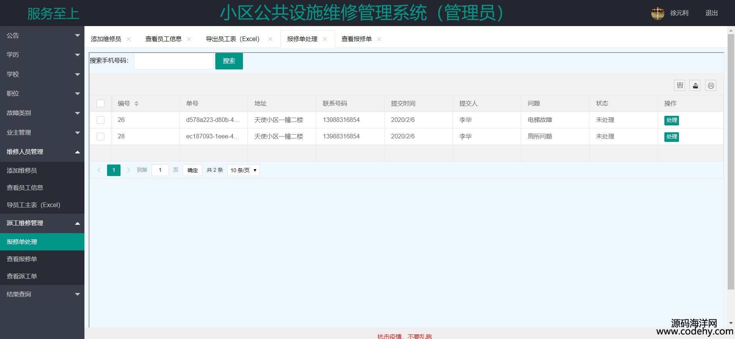Click the 联系号码 column header
The image size is (735, 339).
tap(350, 104)
